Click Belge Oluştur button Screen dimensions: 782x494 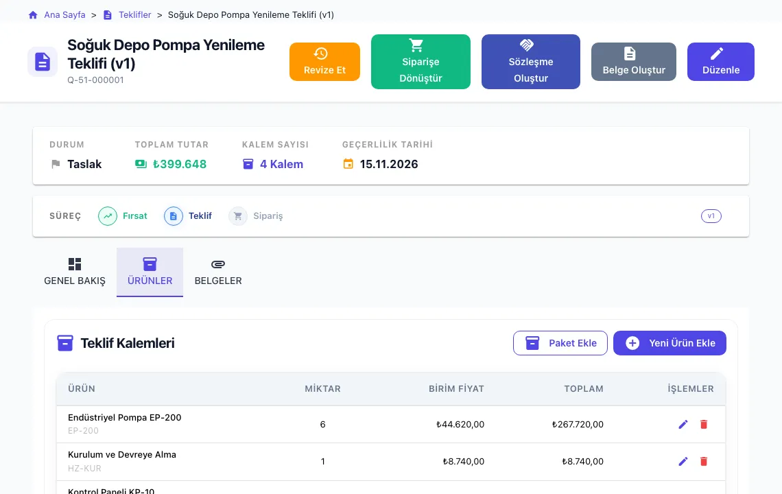[x=634, y=62]
